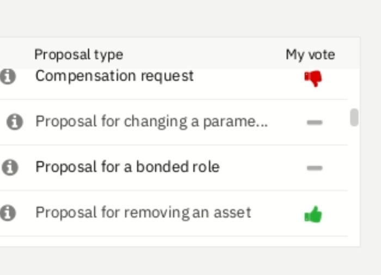Click the vertical scrollbar thumb
This screenshot has width=381, height=275.
354,117
